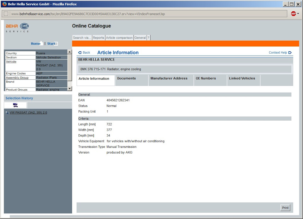Click the Packing Unit value 1
The width and height of the screenshot is (303, 219).
tap(107, 111)
